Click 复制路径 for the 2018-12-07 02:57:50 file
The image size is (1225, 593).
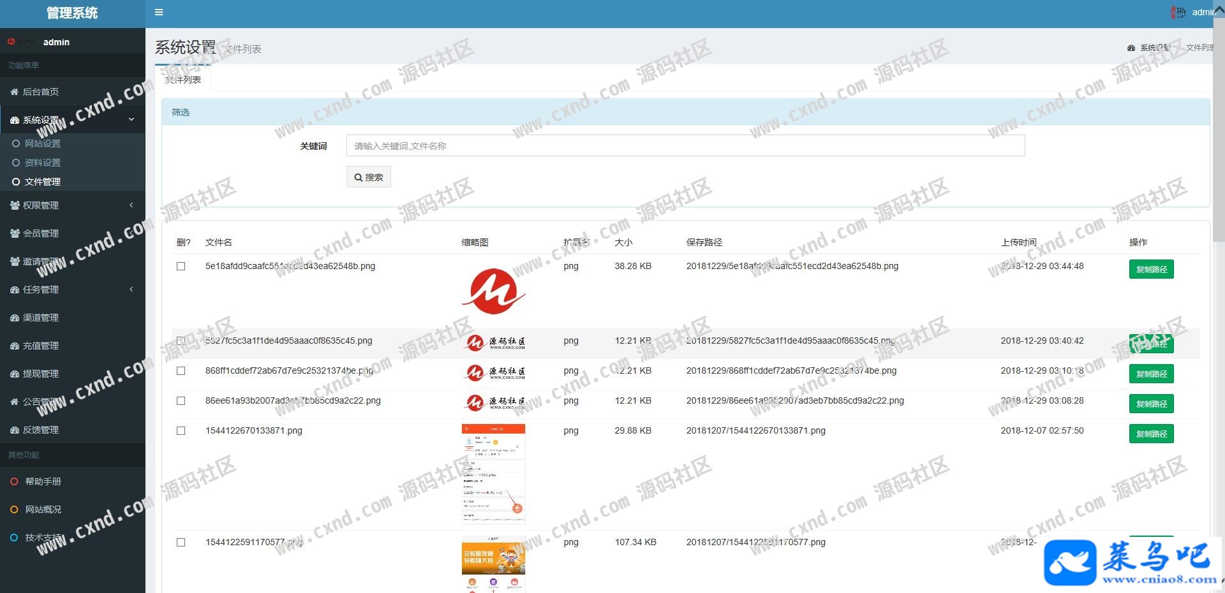1151,434
